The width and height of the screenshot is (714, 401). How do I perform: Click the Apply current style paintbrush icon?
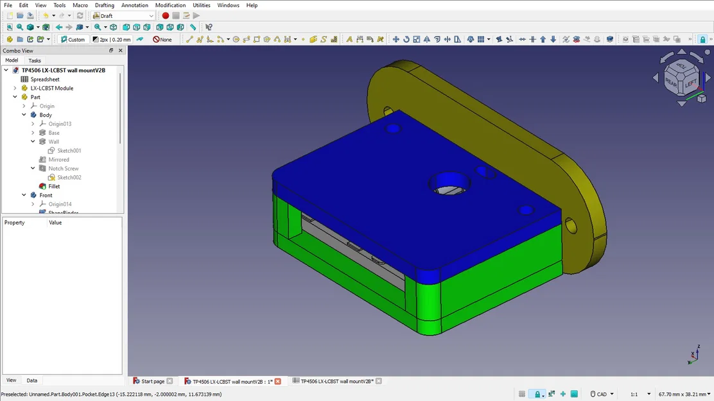point(140,40)
